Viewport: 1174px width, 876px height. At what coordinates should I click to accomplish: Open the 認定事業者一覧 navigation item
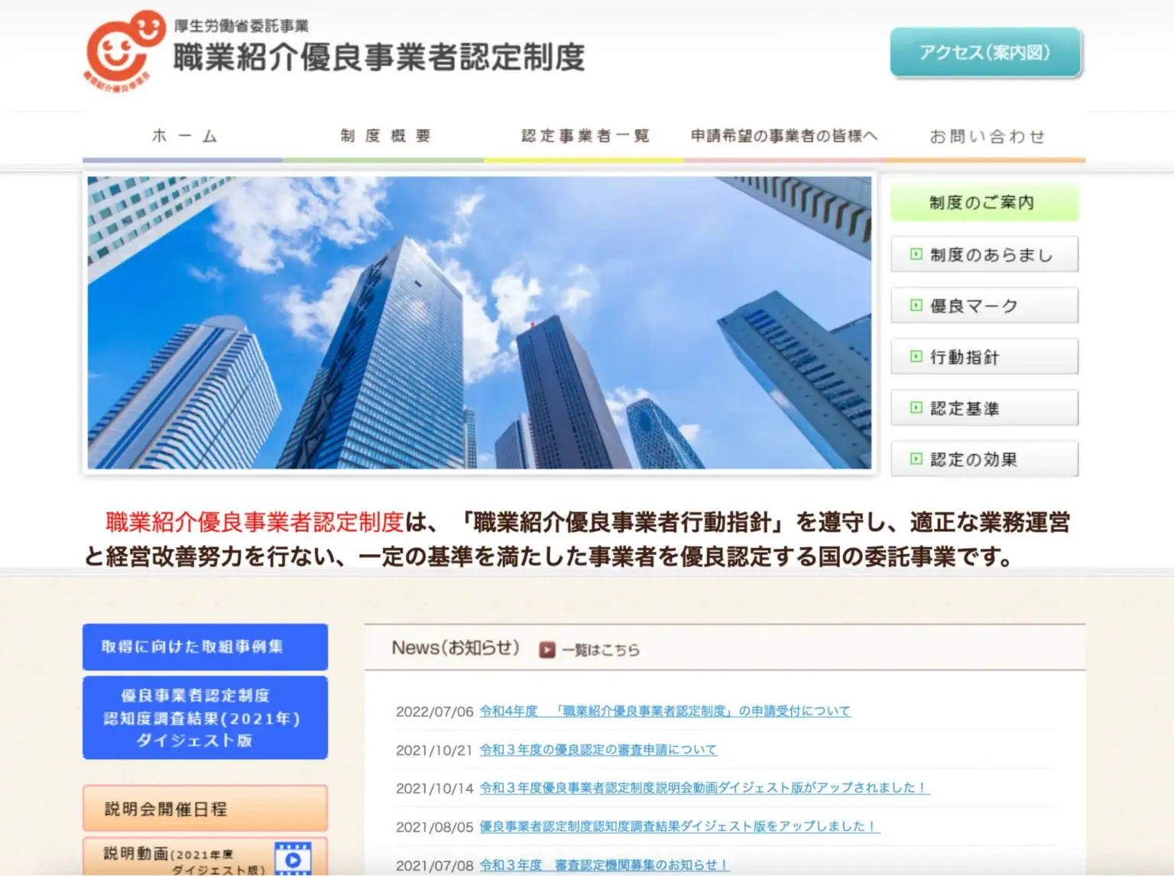coord(585,135)
